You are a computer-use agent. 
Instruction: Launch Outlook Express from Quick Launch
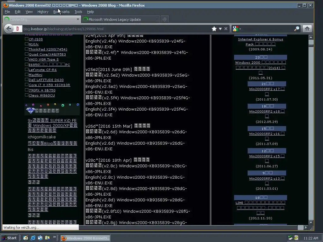40,238
